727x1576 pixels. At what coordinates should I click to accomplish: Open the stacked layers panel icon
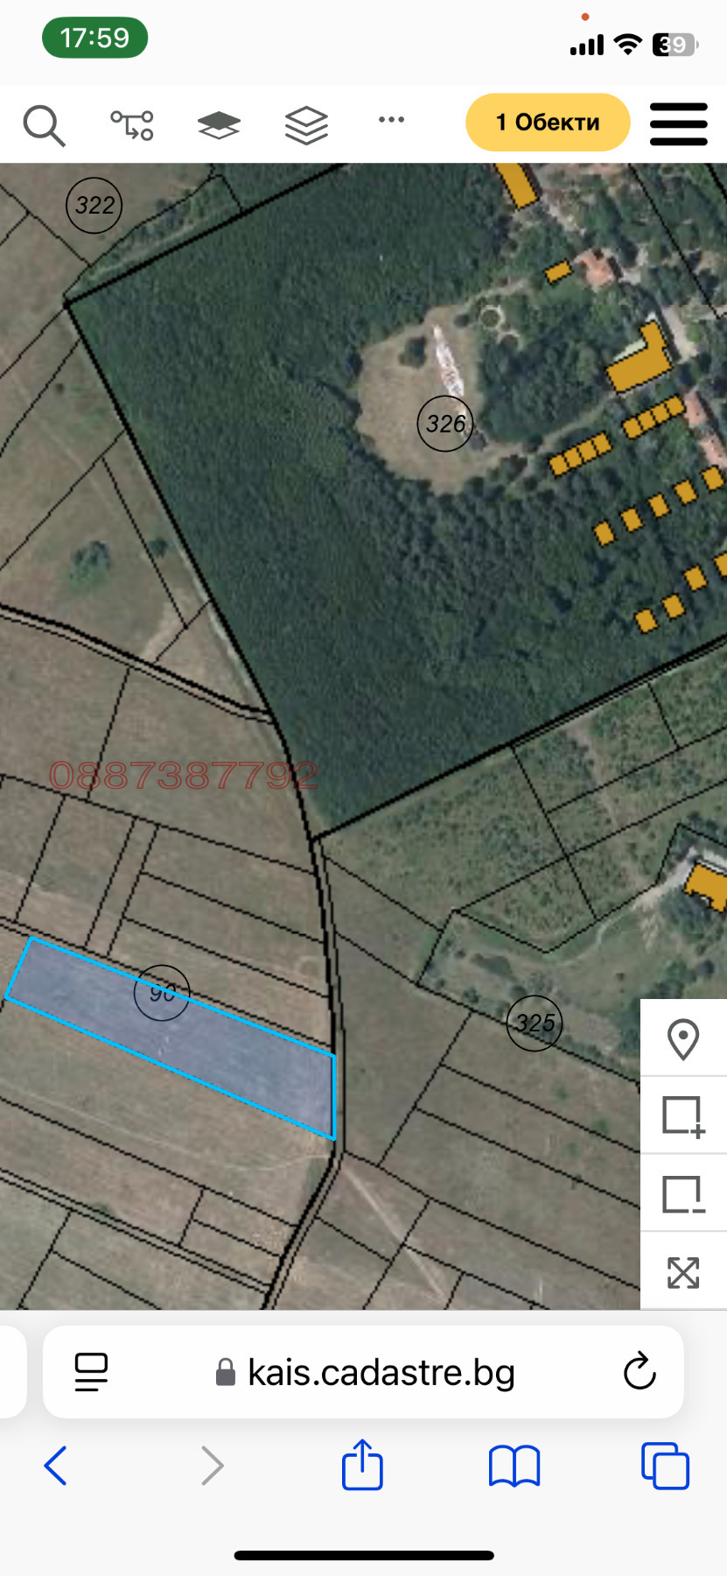pyautogui.click(x=306, y=124)
